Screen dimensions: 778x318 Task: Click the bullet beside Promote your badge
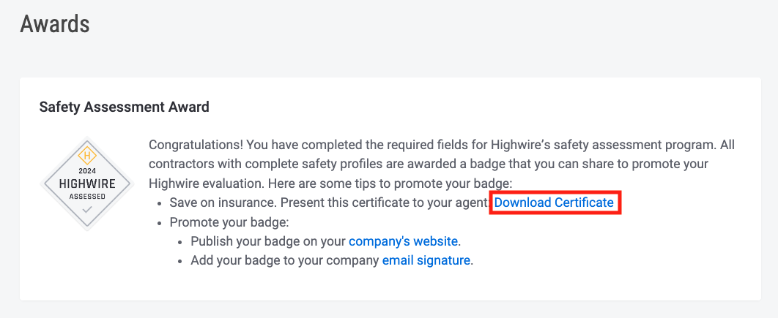(160, 222)
